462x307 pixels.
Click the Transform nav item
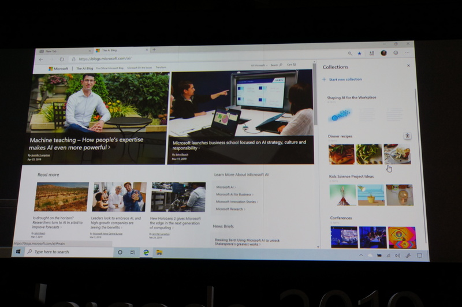pyautogui.click(x=161, y=68)
